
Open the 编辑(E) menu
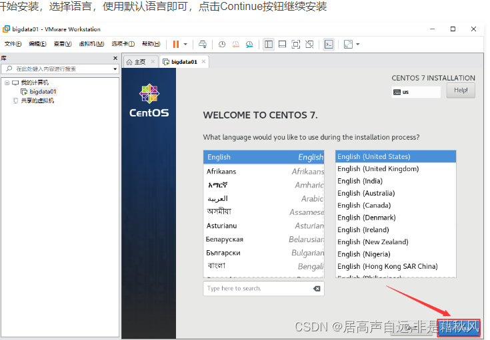pyautogui.click(x=37, y=44)
